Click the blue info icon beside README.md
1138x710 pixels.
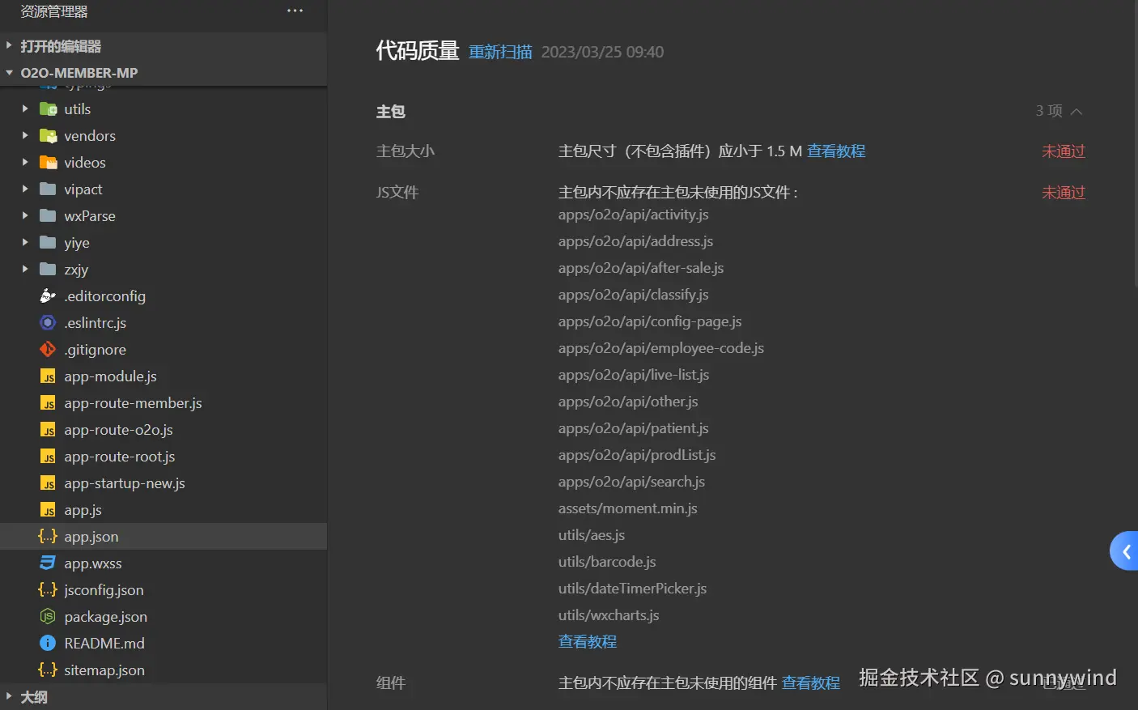48,643
